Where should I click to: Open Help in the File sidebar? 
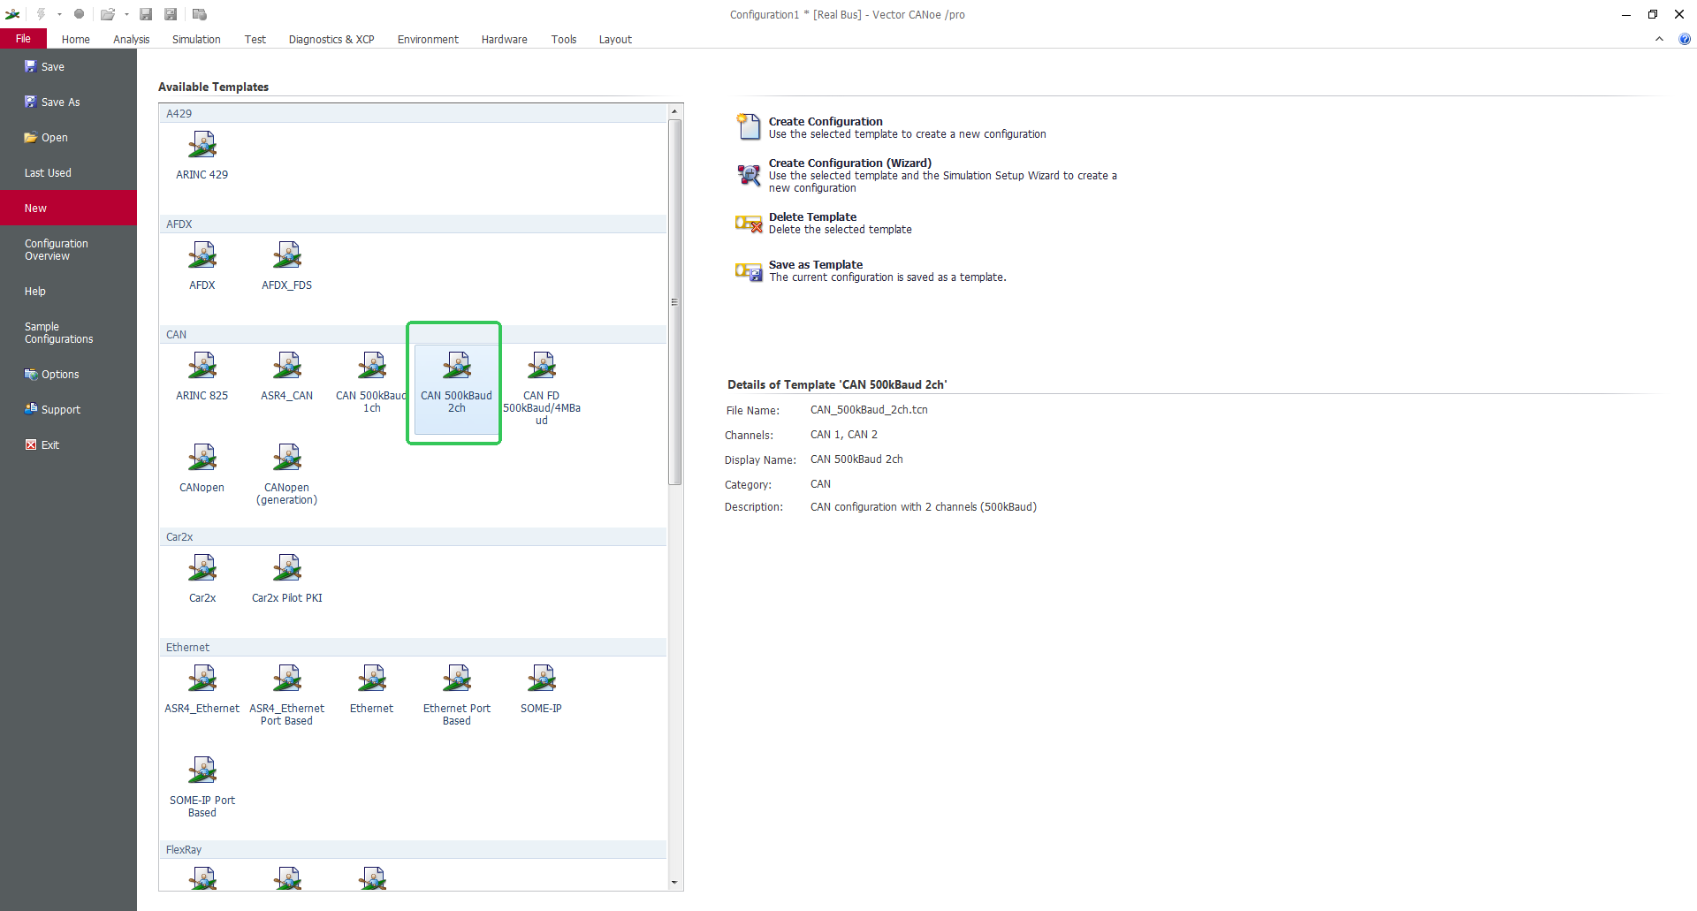68,292
